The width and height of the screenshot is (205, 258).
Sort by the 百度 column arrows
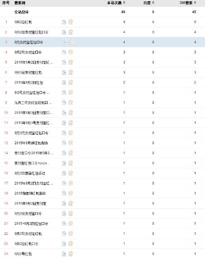point(153,3)
